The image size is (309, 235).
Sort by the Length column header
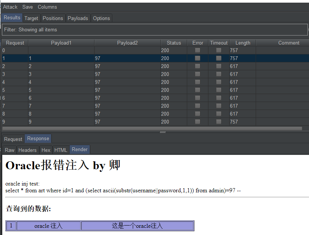pos(243,43)
